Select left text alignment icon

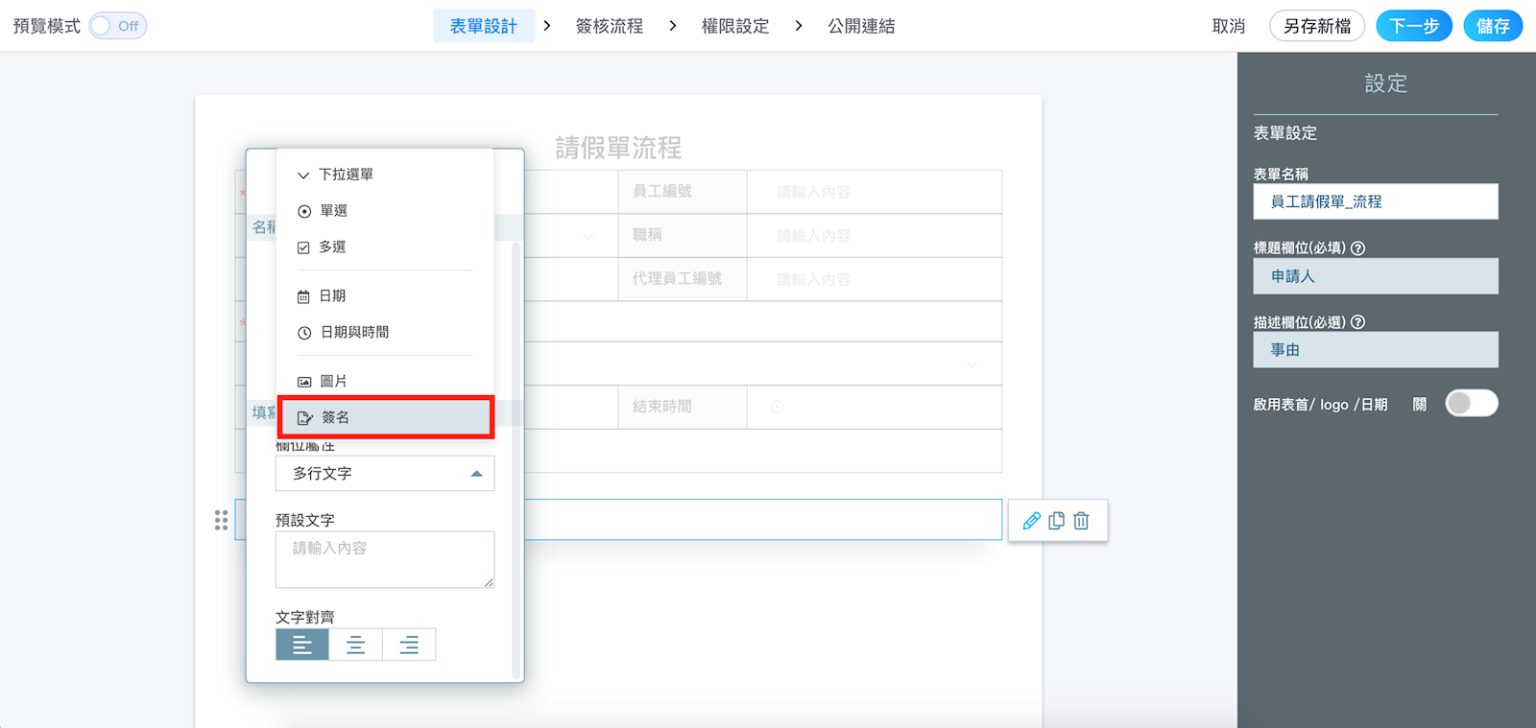pos(302,646)
